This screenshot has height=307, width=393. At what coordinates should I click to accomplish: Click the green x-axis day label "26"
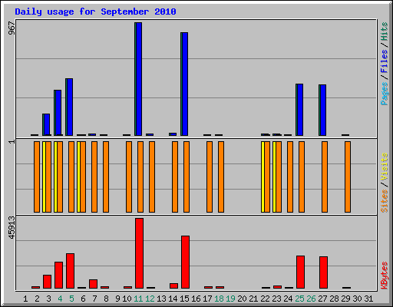click(x=311, y=299)
